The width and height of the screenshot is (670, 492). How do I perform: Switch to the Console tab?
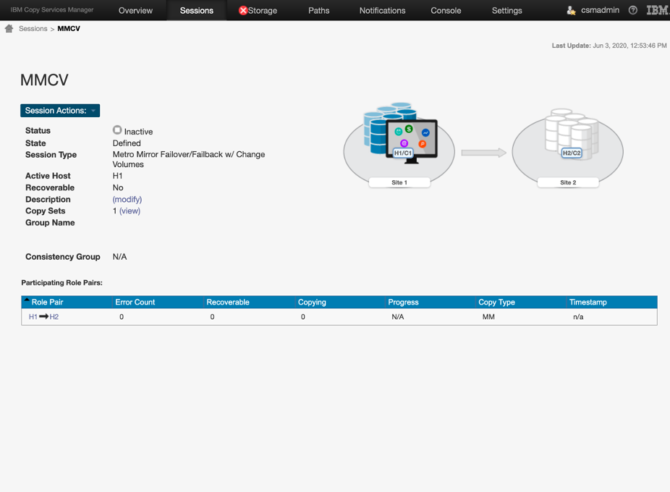(446, 11)
